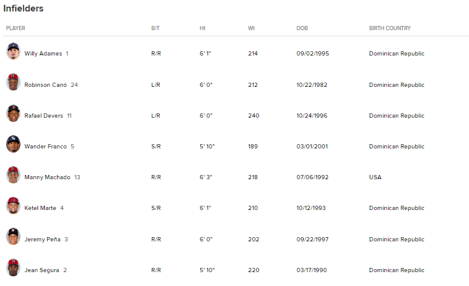Select Rafael Devers weight 240

(254, 116)
